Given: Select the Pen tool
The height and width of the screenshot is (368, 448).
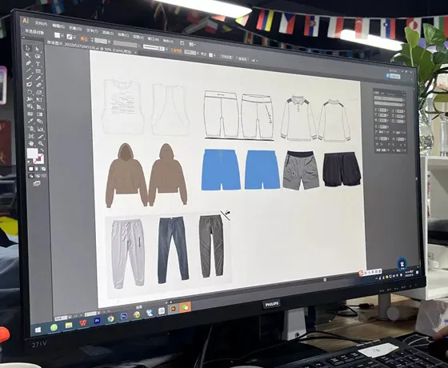Looking at the screenshot, I should (28, 62).
